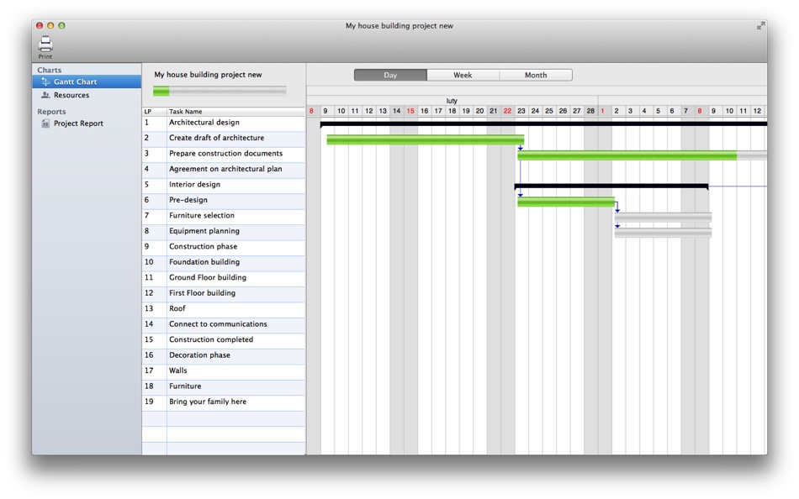799x499 pixels.
Task: Select the Construction phase task row
Action: [224, 247]
